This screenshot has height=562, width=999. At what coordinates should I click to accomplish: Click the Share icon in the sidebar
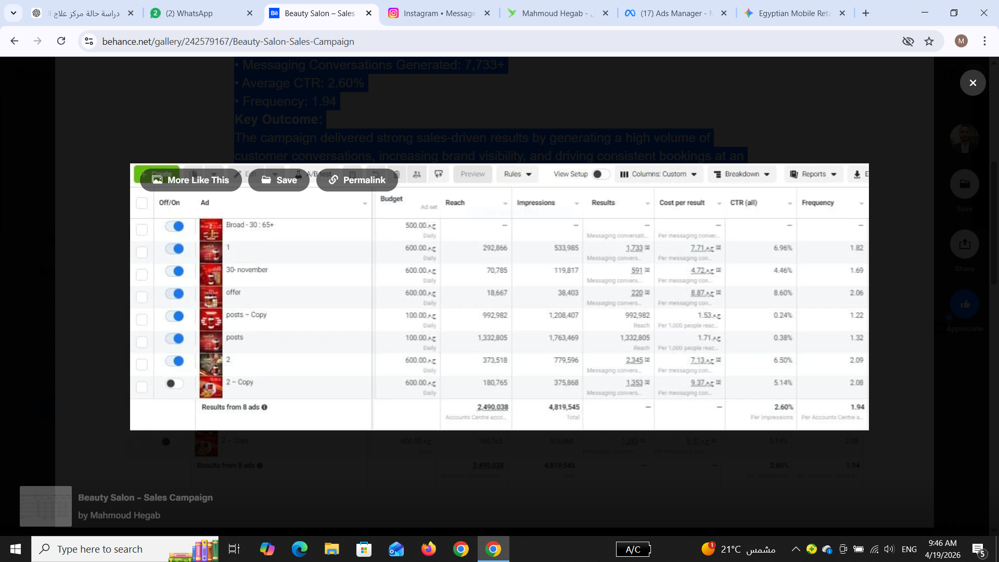(964, 244)
